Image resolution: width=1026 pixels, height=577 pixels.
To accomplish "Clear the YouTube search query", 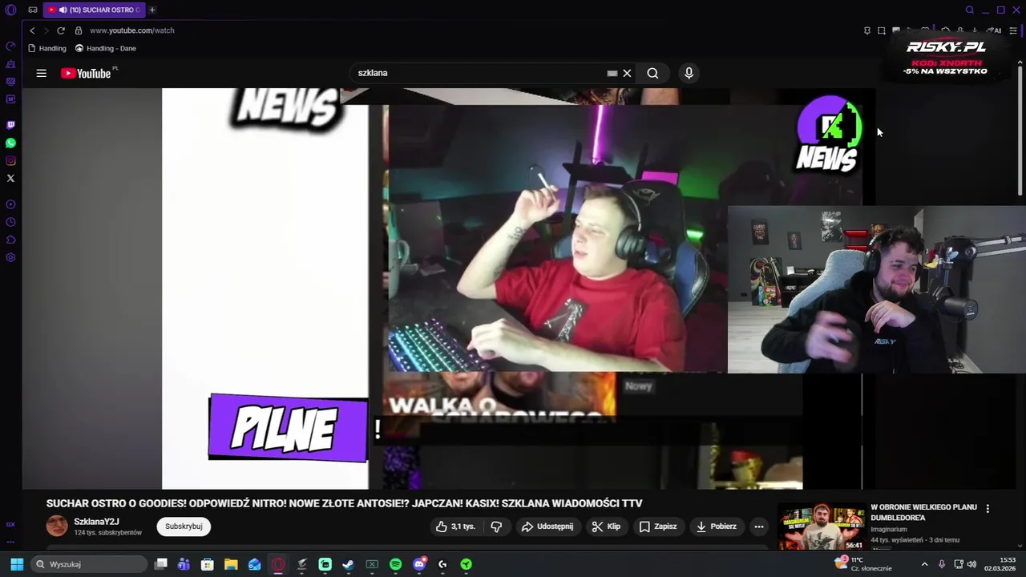I will (627, 73).
